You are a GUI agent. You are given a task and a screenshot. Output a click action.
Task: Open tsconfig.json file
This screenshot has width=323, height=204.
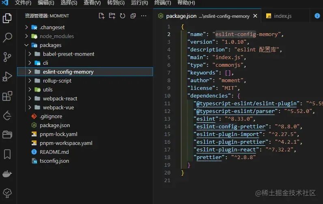tap(54, 161)
